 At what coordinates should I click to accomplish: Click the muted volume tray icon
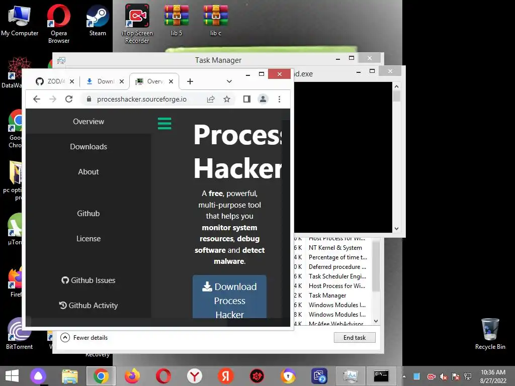(x=444, y=376)
